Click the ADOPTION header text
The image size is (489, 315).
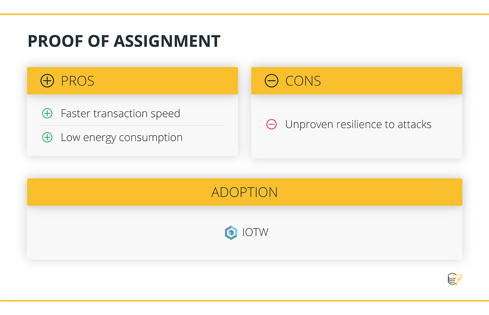(x=244, y=192)
